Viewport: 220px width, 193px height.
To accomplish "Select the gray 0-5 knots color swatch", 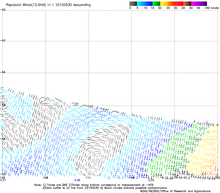I will click(x=133, y=4).
